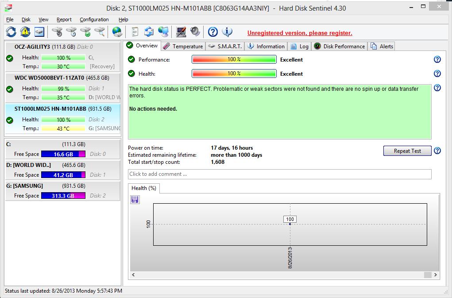452x298 pixels.
Task: Click the Unregistered version, please register link
Action: coord(300,33)
